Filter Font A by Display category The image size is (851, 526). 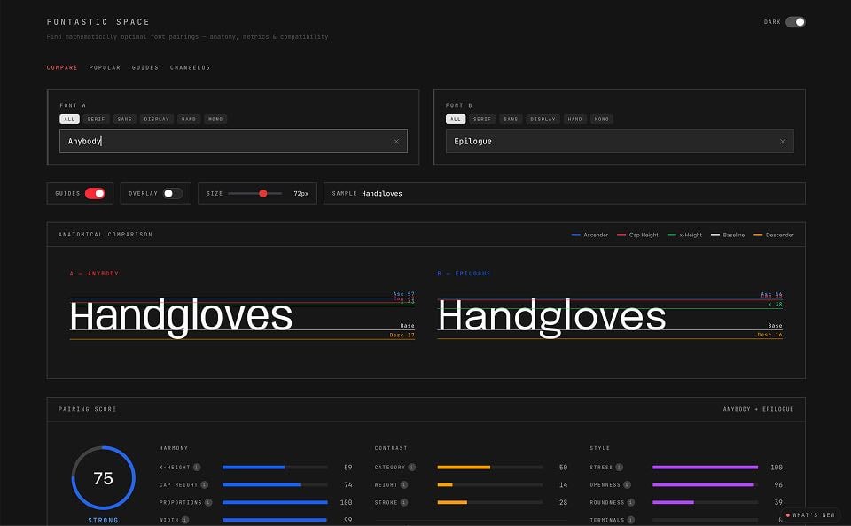click(156, 120)
